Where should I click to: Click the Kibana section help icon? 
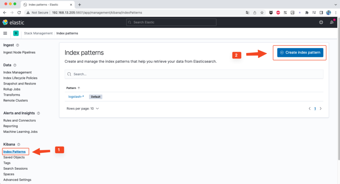[x=19, y=145]
